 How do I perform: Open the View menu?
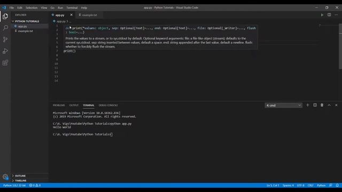[x=44, y=7]
